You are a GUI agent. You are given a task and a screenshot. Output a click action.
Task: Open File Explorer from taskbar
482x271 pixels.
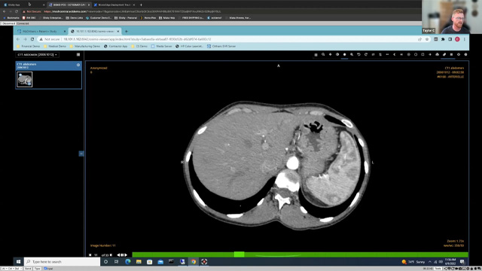(x=139, y=262)
